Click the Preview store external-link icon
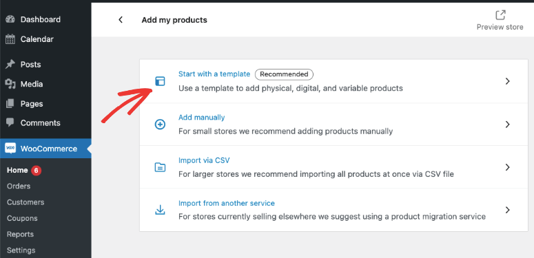 click(x=500, y=15)
